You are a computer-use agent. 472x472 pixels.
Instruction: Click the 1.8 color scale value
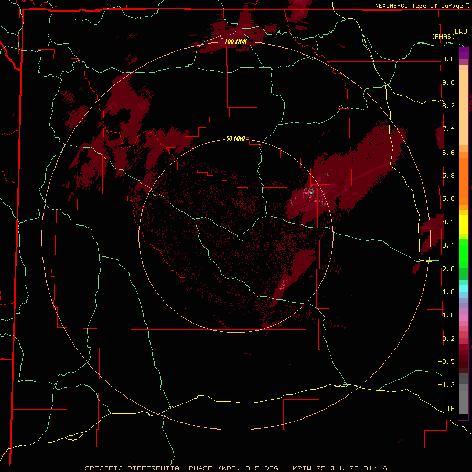click(448, 292)
